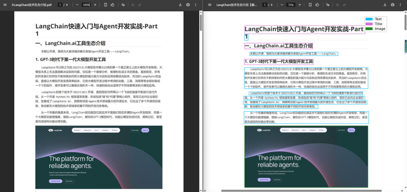Viewport: 407px width, 192px height.
Task: Select the fit-to-page icon in the left toolbar
Action: tap(105, 4)
